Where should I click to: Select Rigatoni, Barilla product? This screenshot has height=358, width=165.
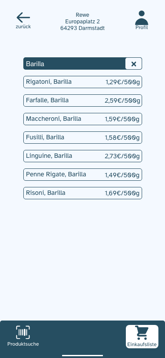(x=83, y=82)
